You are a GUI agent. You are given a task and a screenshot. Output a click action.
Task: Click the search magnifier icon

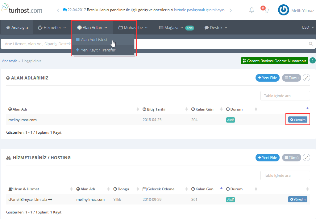tap(311, 44)
